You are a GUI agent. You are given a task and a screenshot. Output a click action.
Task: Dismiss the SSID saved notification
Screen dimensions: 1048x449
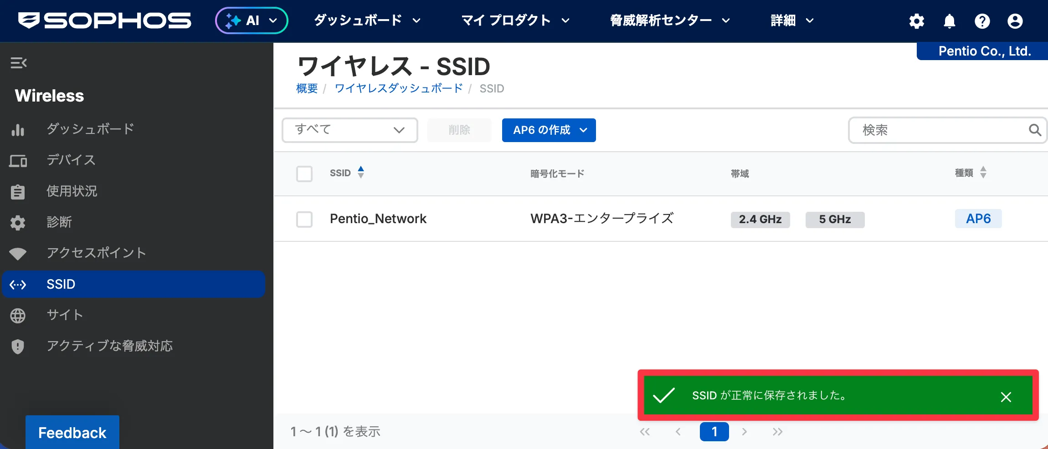[1006, 397]
